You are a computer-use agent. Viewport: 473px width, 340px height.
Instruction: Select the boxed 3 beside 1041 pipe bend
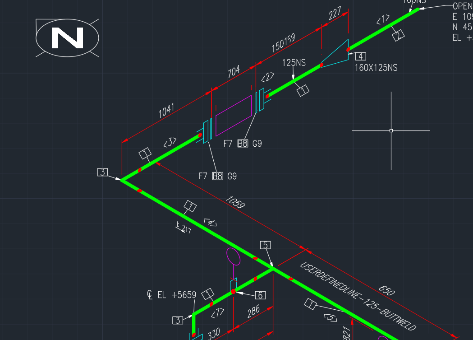tap(102, 172)
